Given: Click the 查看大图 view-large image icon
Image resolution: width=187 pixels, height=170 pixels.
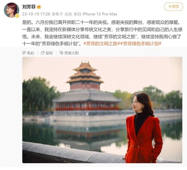Looking at the screenshot, I should tap(61, 53).
